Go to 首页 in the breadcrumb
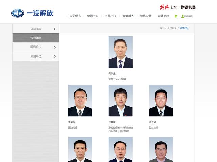This screenshot has height=162, width=217. click(x=162, y=28)
